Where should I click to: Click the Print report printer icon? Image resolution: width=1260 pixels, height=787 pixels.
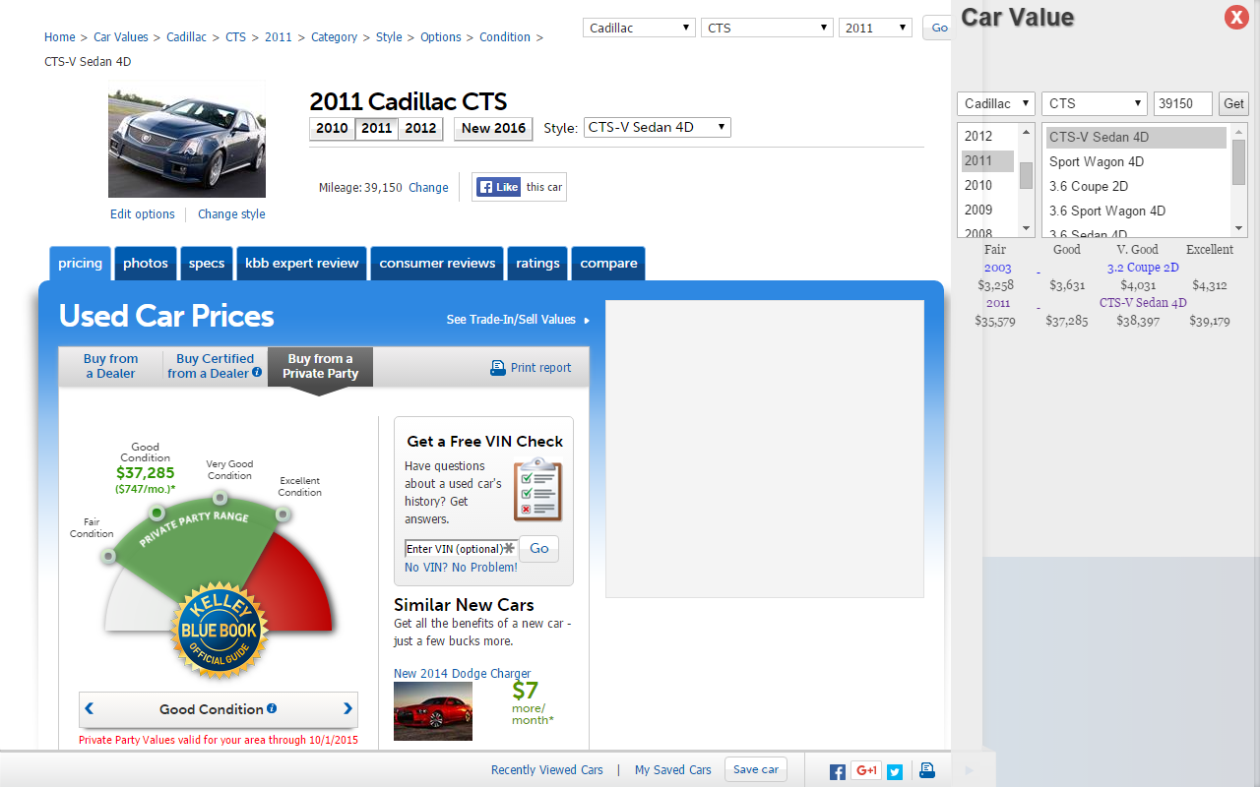point(498,366)
